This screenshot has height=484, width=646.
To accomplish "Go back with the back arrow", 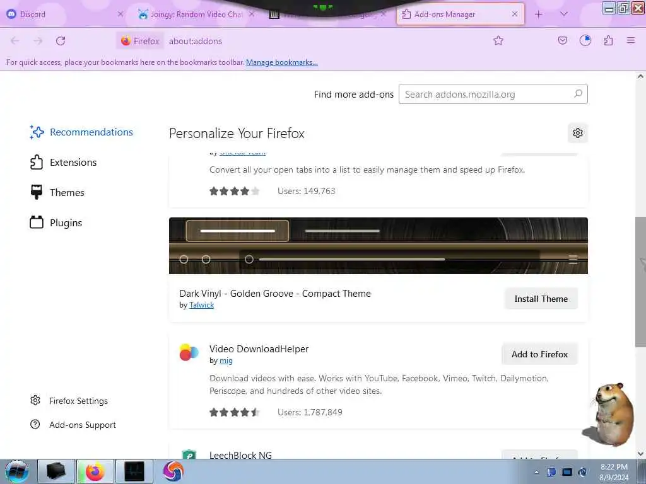I will click(15, 41).
